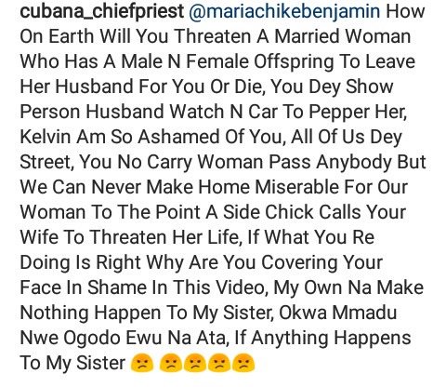Click the fourth angry face emoji
The image size is (446, 387).
point(219,363)
